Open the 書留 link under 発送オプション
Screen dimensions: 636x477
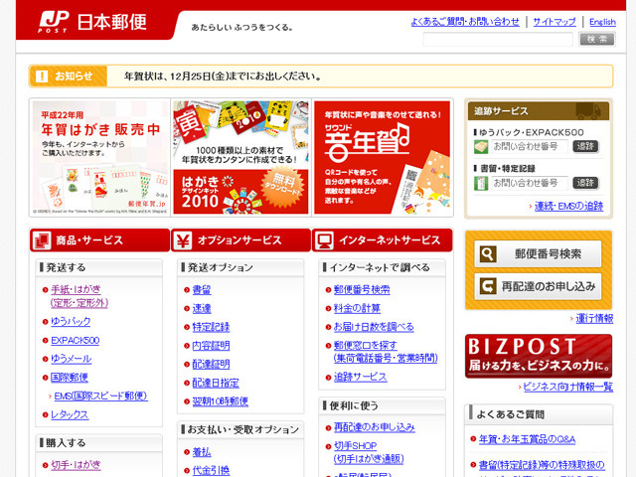click(x=202, y=290)
